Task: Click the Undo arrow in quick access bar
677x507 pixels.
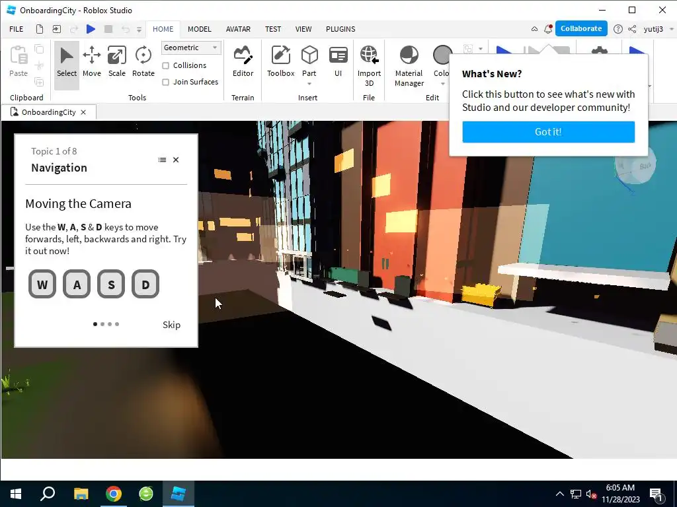Action: pos(125,29)
